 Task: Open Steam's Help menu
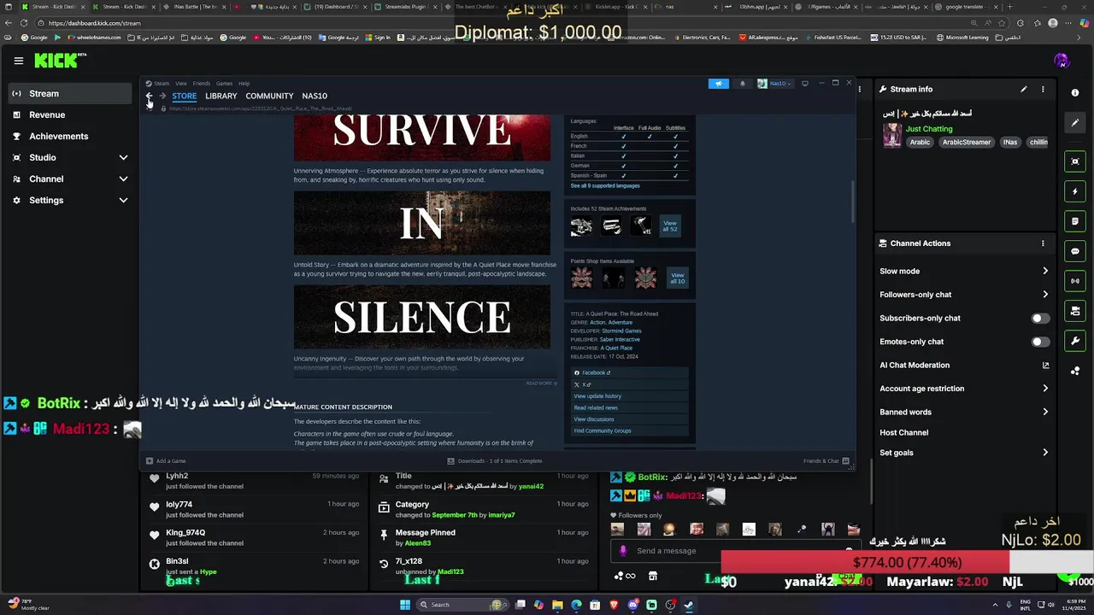[x=244, y=84]
